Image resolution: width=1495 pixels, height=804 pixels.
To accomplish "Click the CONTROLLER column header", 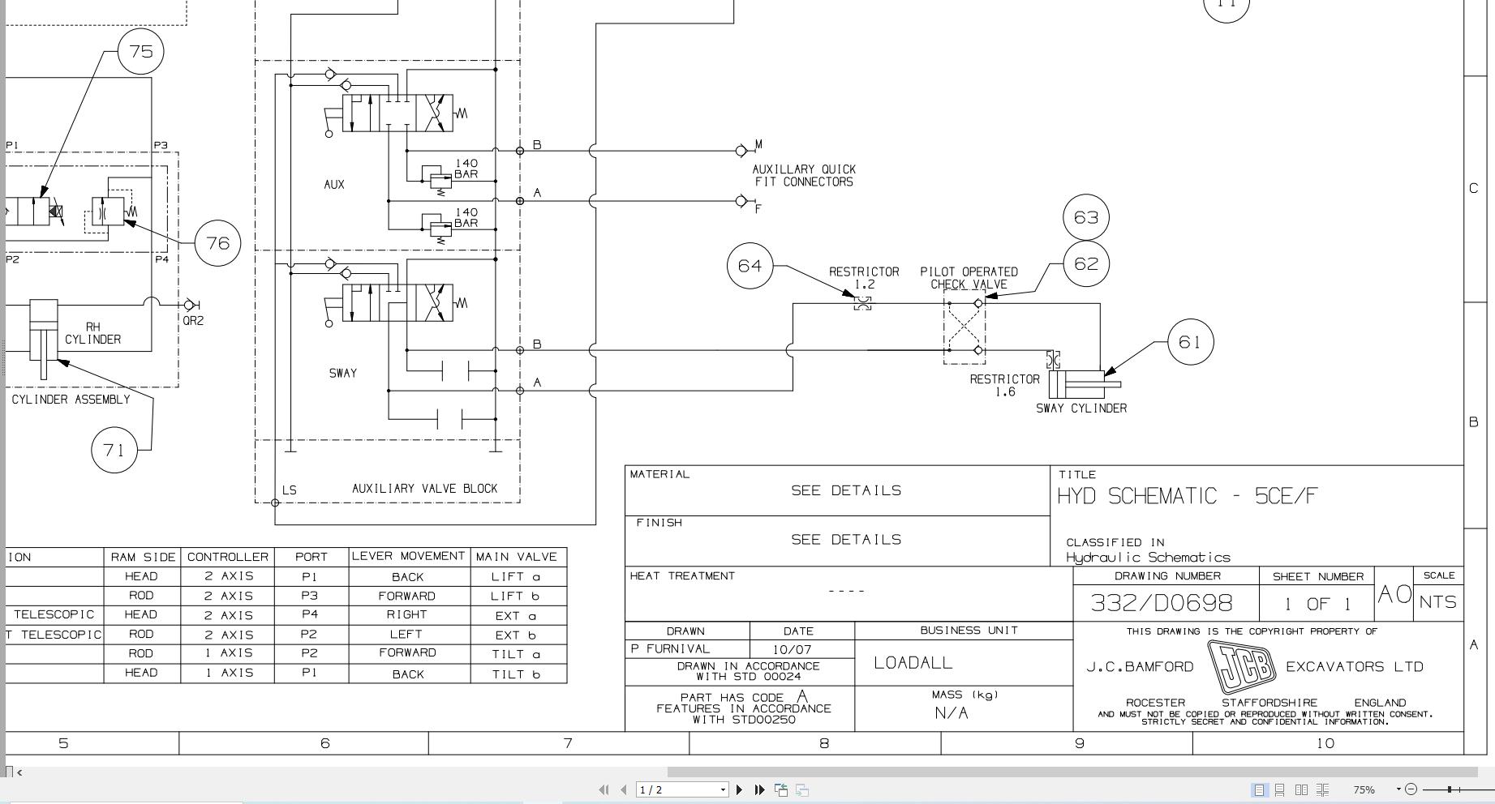I will click(x=228, y=557).
